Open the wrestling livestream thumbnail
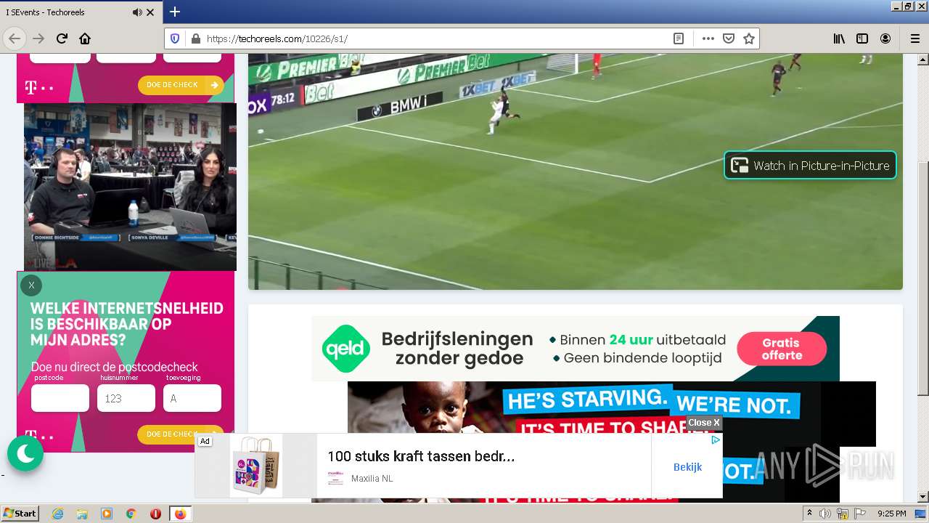 point(130,187)
